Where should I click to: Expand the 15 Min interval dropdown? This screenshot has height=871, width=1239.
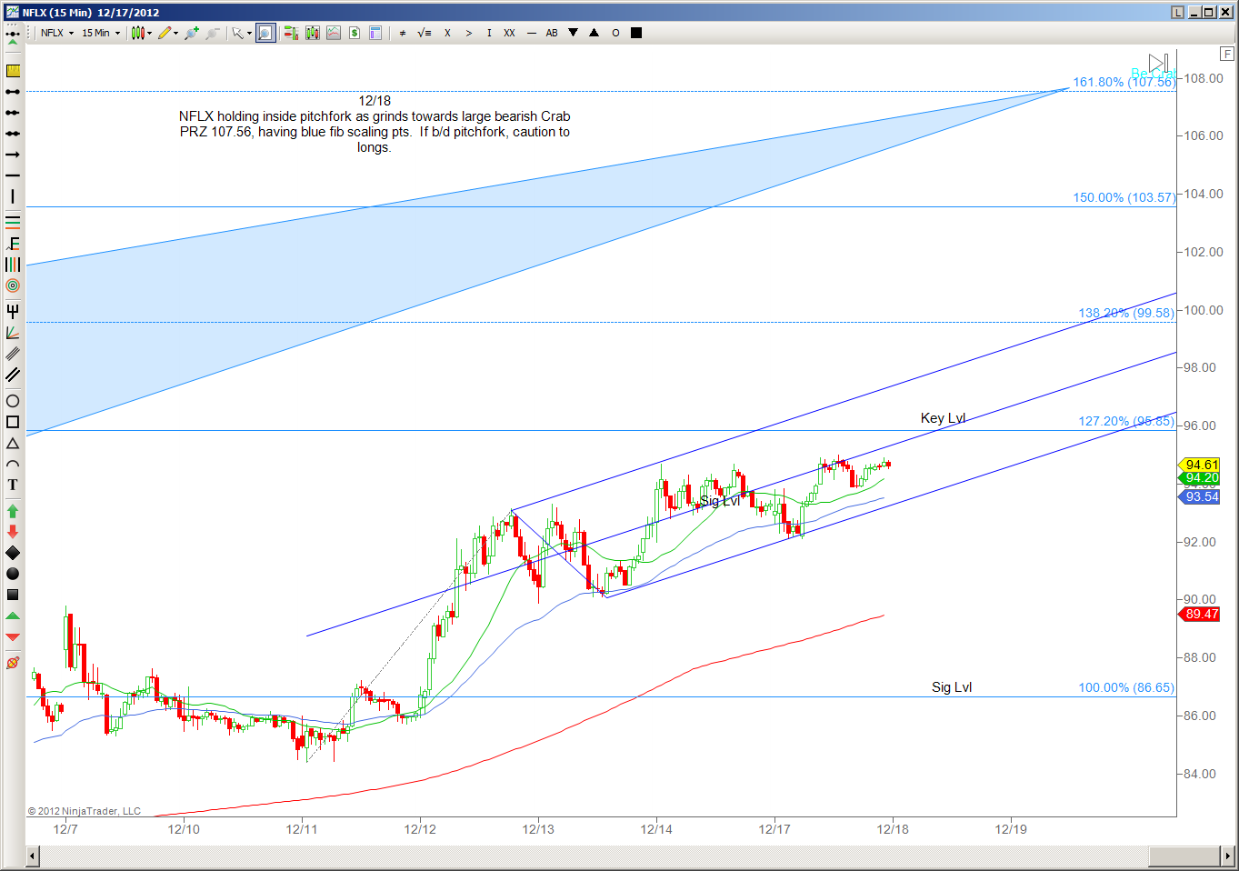101,33
